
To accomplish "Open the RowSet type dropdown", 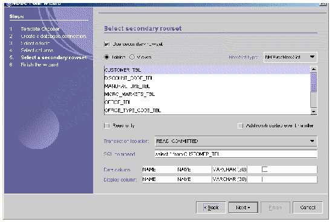I will pyautogui.click(x=290, y=57).
